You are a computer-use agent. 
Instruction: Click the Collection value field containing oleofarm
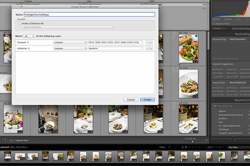click(116, 48)
